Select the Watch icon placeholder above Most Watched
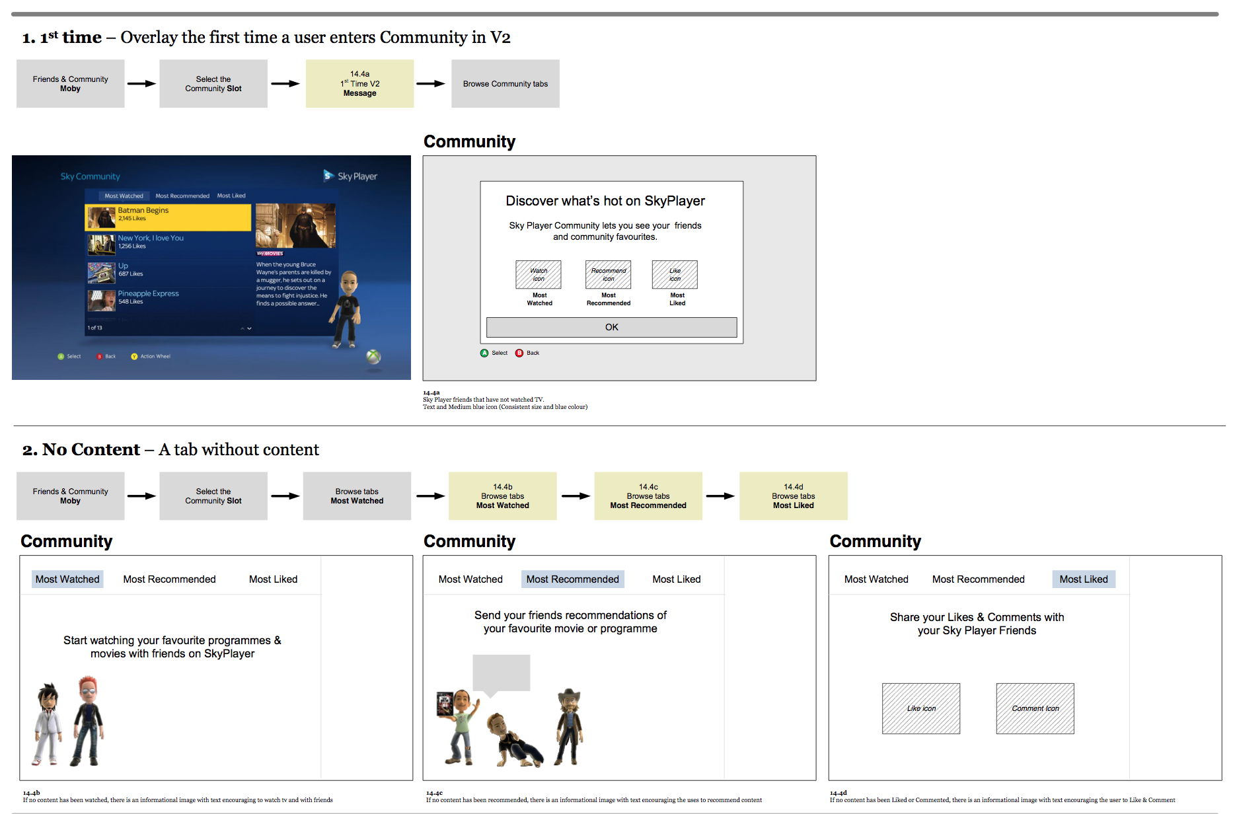Image resolution: width=1233 pixels, height=814 pixels. (x=539, y=274)
